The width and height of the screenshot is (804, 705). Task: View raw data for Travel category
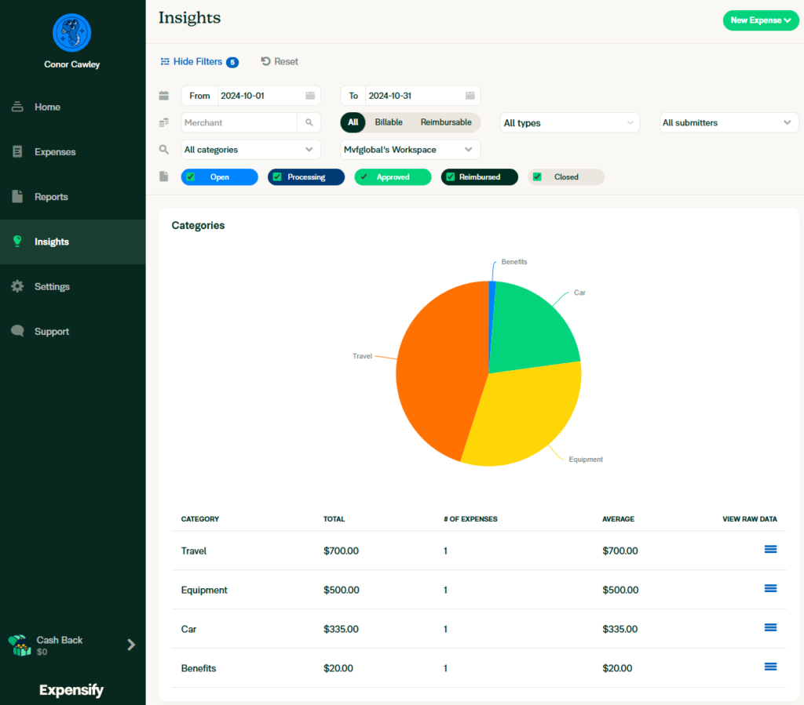tap(770, 550)
